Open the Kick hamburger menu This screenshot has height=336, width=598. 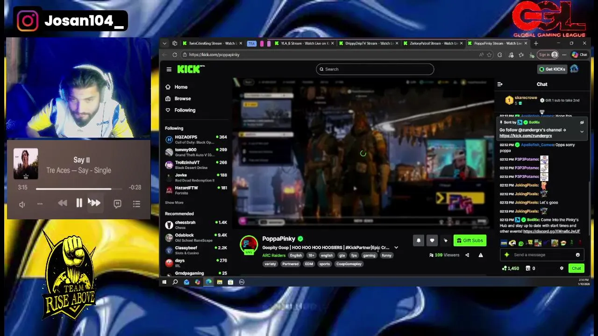(169, 69)
